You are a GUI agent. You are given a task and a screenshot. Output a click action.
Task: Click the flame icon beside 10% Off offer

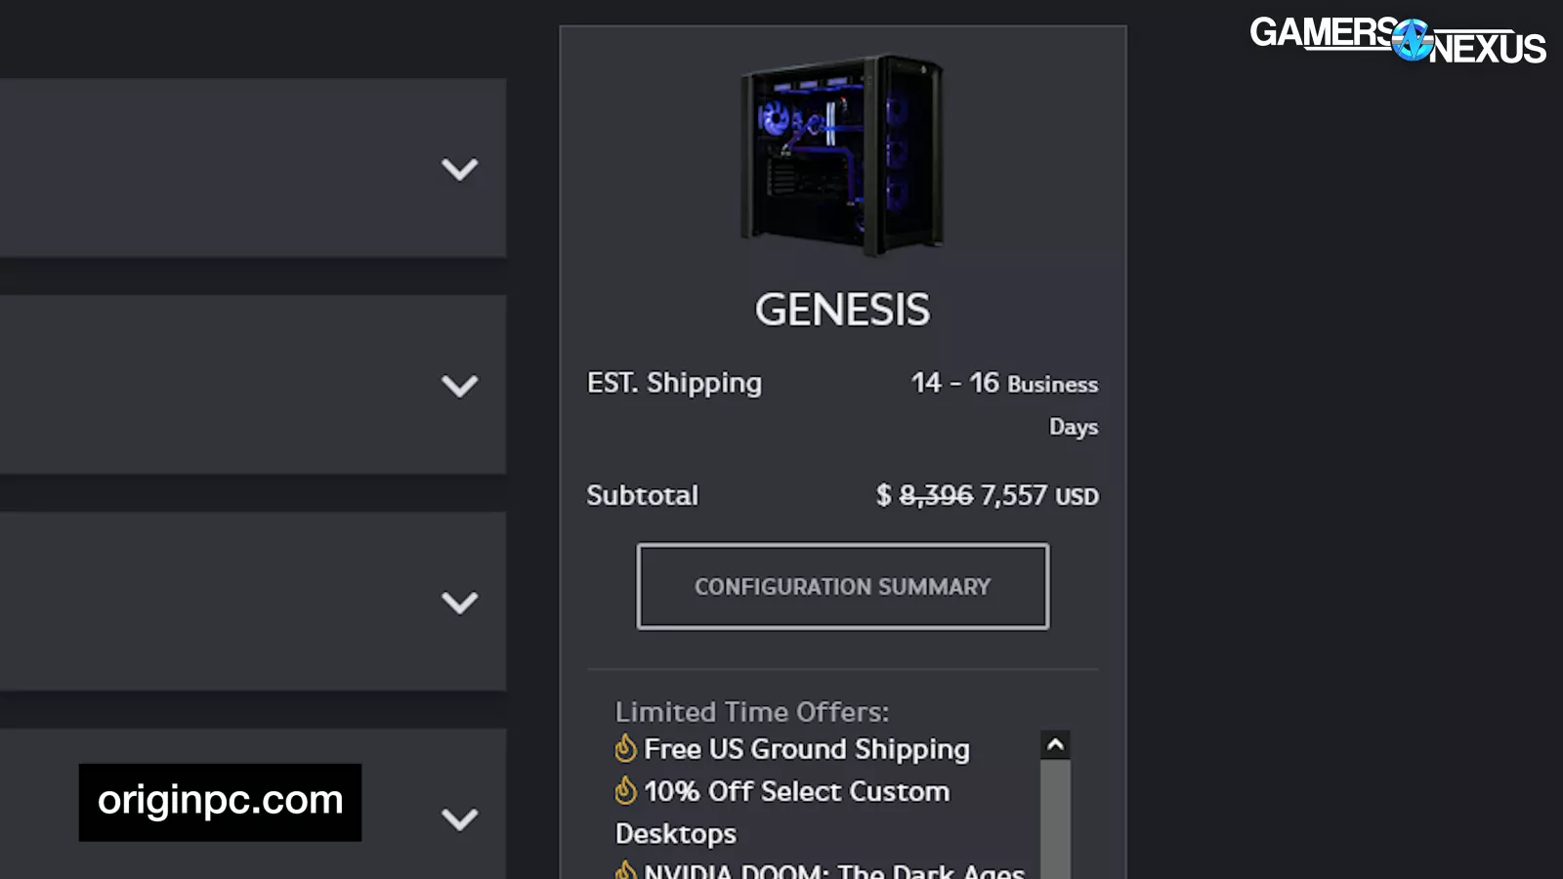click(625, 790)
